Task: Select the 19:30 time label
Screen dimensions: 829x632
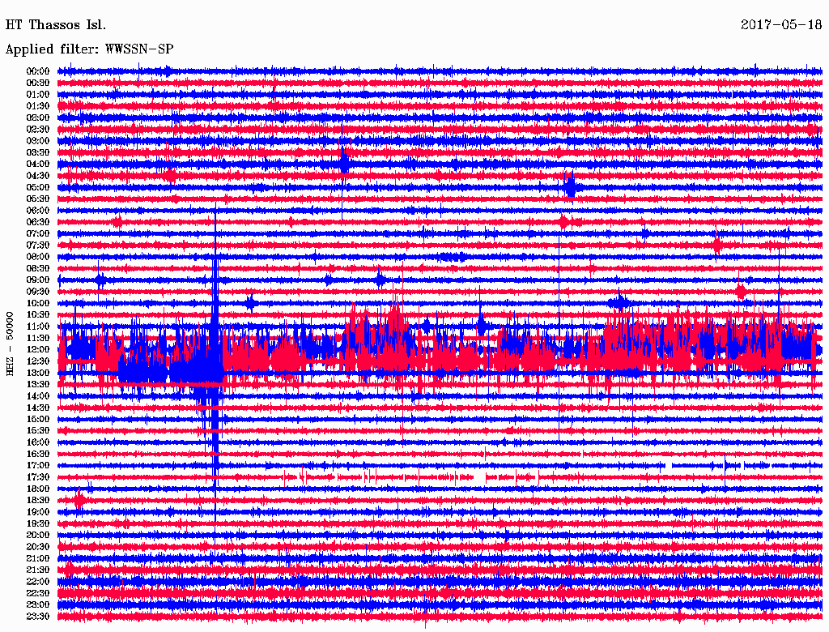Action: (x=38, y=523)
